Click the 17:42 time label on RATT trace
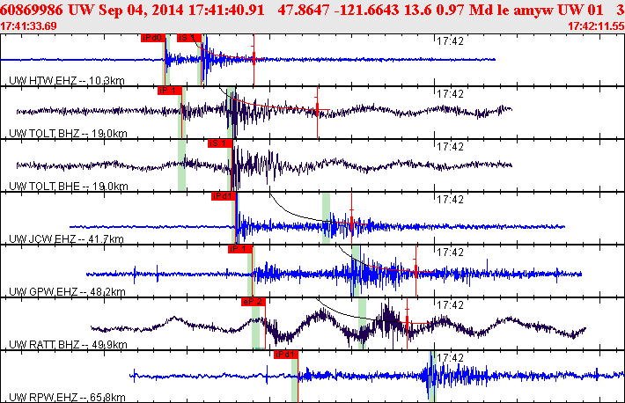Image resolution: width=625 pixels, height=403 pixels. point(450,305)
